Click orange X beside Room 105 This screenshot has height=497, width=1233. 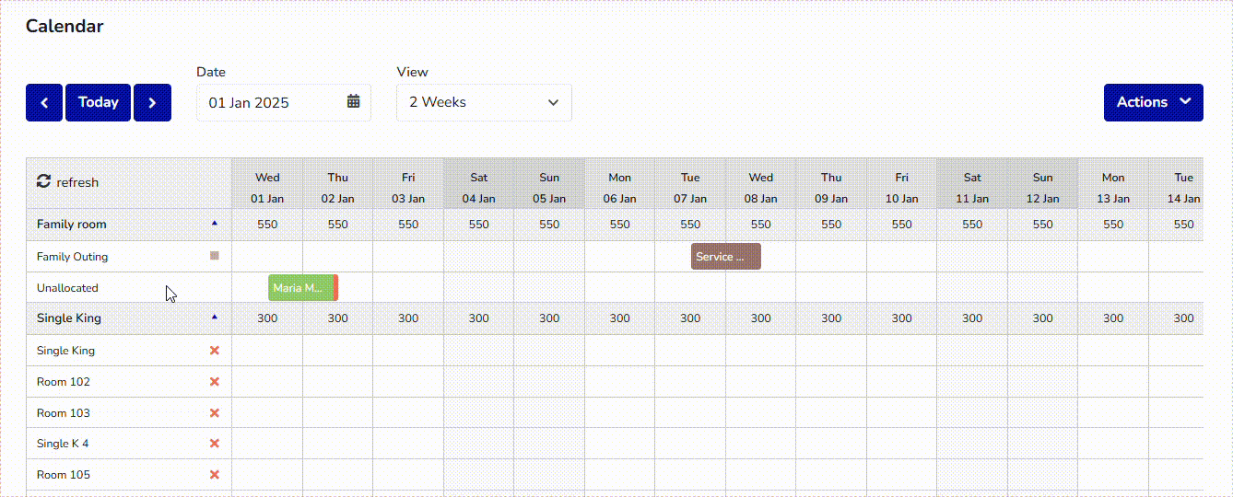[215, 475]
